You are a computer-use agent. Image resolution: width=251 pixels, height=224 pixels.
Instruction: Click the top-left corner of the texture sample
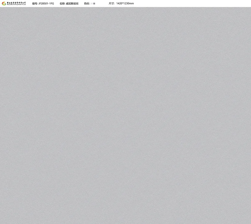click(x=1, y=8)
